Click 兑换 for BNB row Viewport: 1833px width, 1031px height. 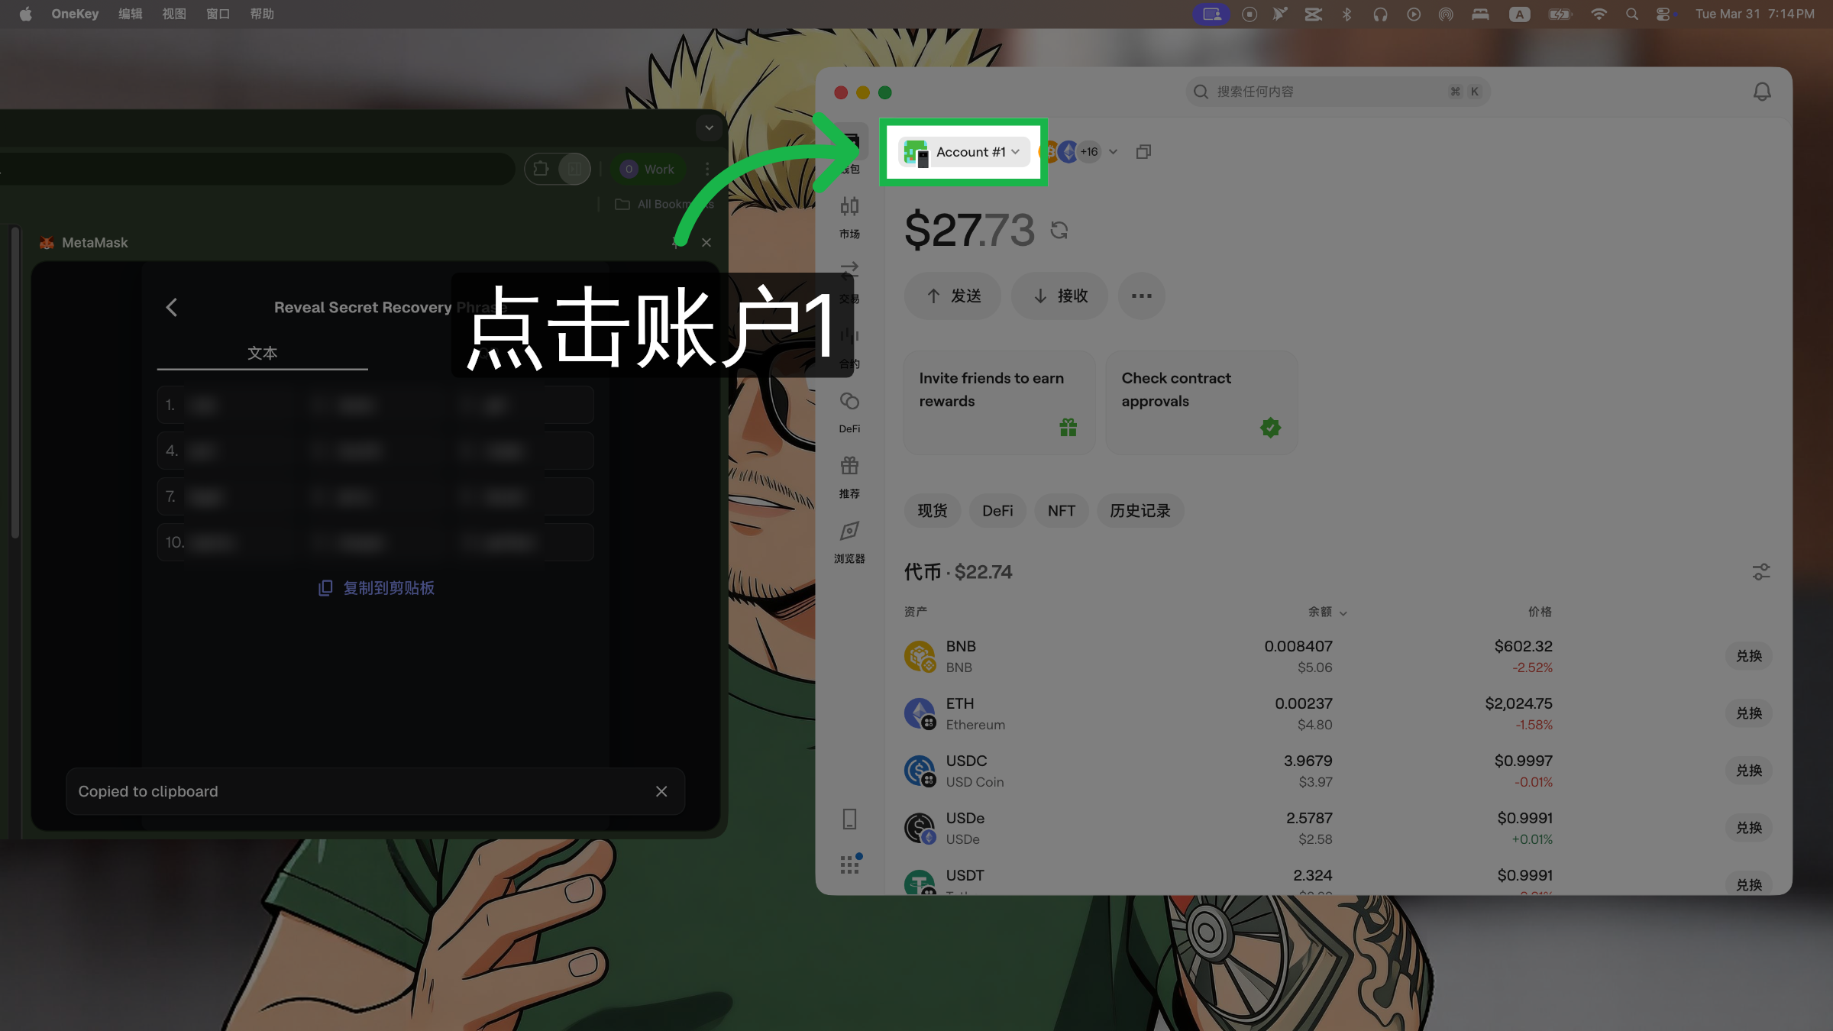[1749, 656]
